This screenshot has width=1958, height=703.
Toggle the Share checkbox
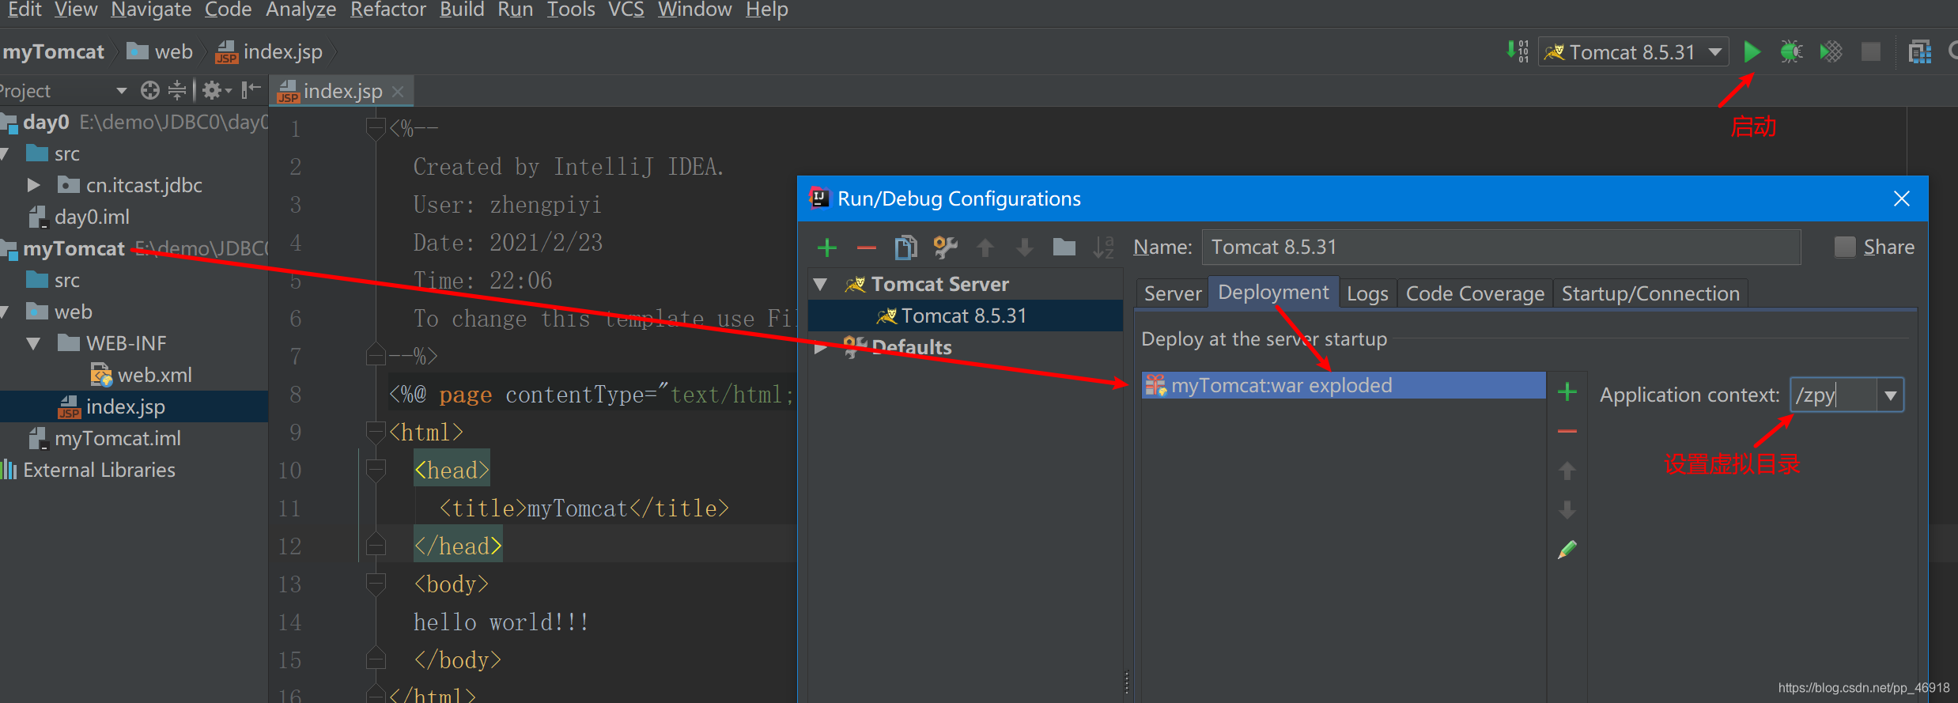pos(1844,247)
